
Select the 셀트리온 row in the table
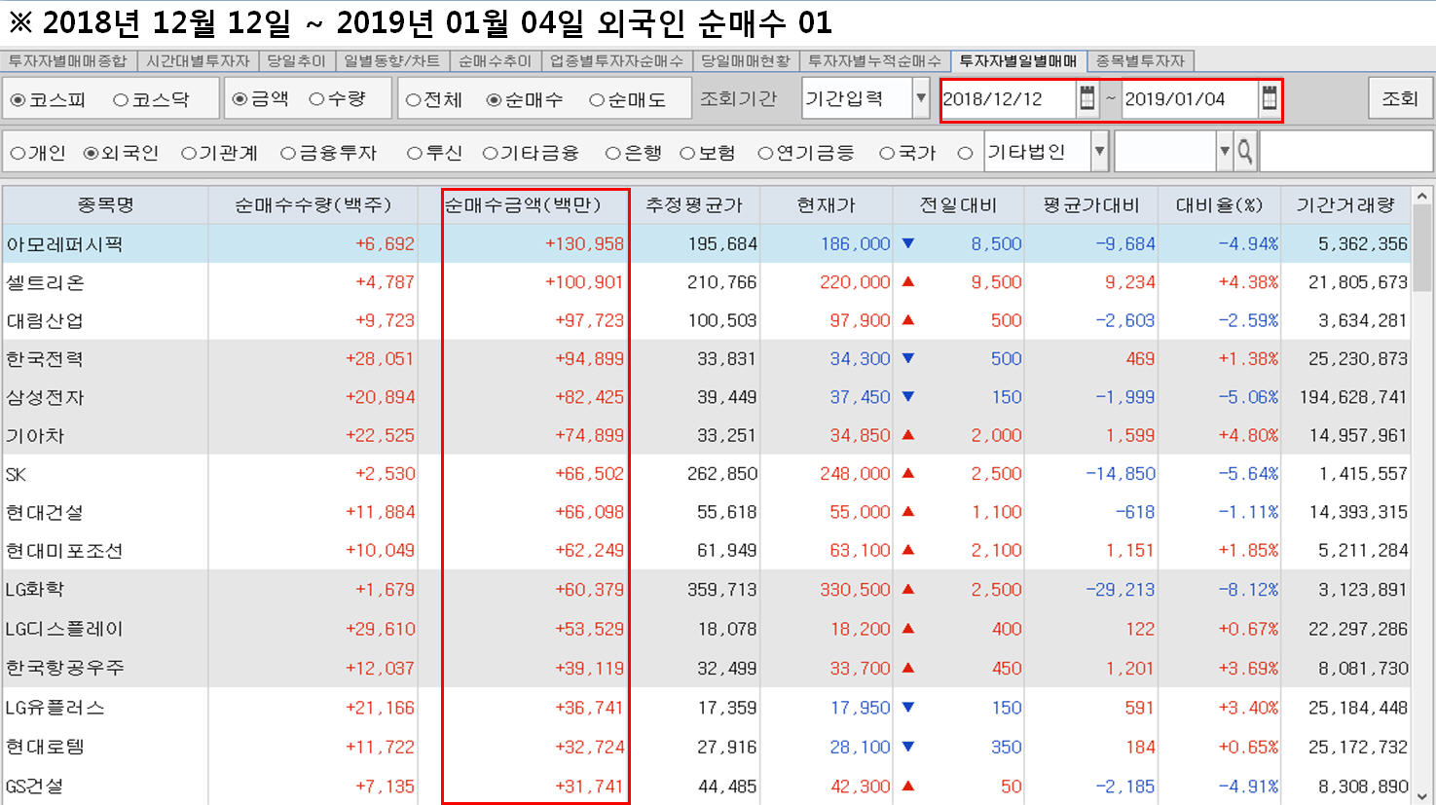pos(46,282)
